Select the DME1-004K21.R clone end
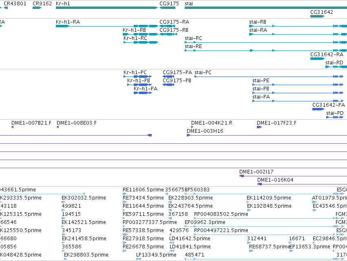 [x=192, y=127]
